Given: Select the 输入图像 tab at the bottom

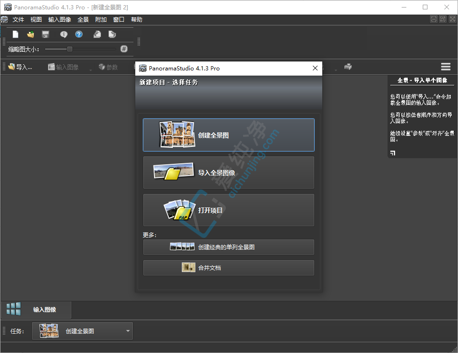Looking at the screenshot, I should (36, 309).
